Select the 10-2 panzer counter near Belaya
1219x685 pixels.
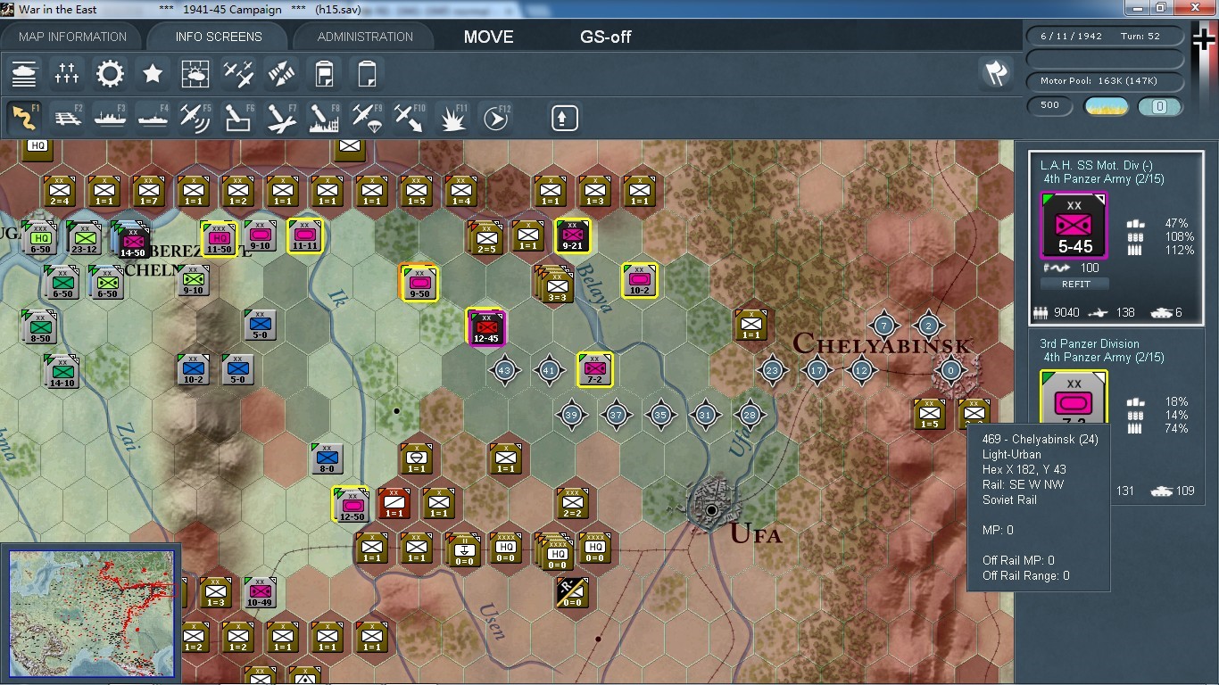click(x=640, y=281)
